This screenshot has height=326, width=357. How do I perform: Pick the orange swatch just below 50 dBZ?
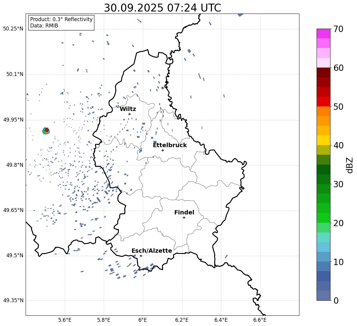click(x=323, y=111)
